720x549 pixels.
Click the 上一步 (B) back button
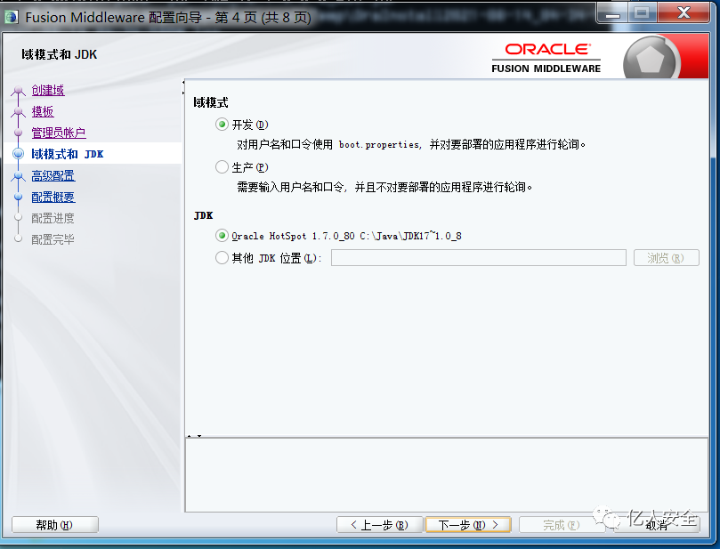pyautogui.click(x=379, y=525)
